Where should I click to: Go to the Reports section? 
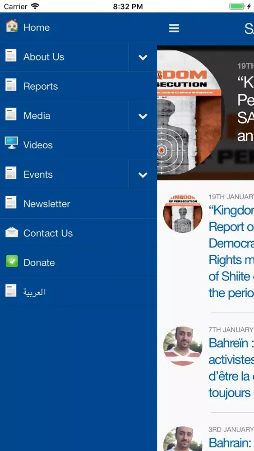[x=79, y=86]
